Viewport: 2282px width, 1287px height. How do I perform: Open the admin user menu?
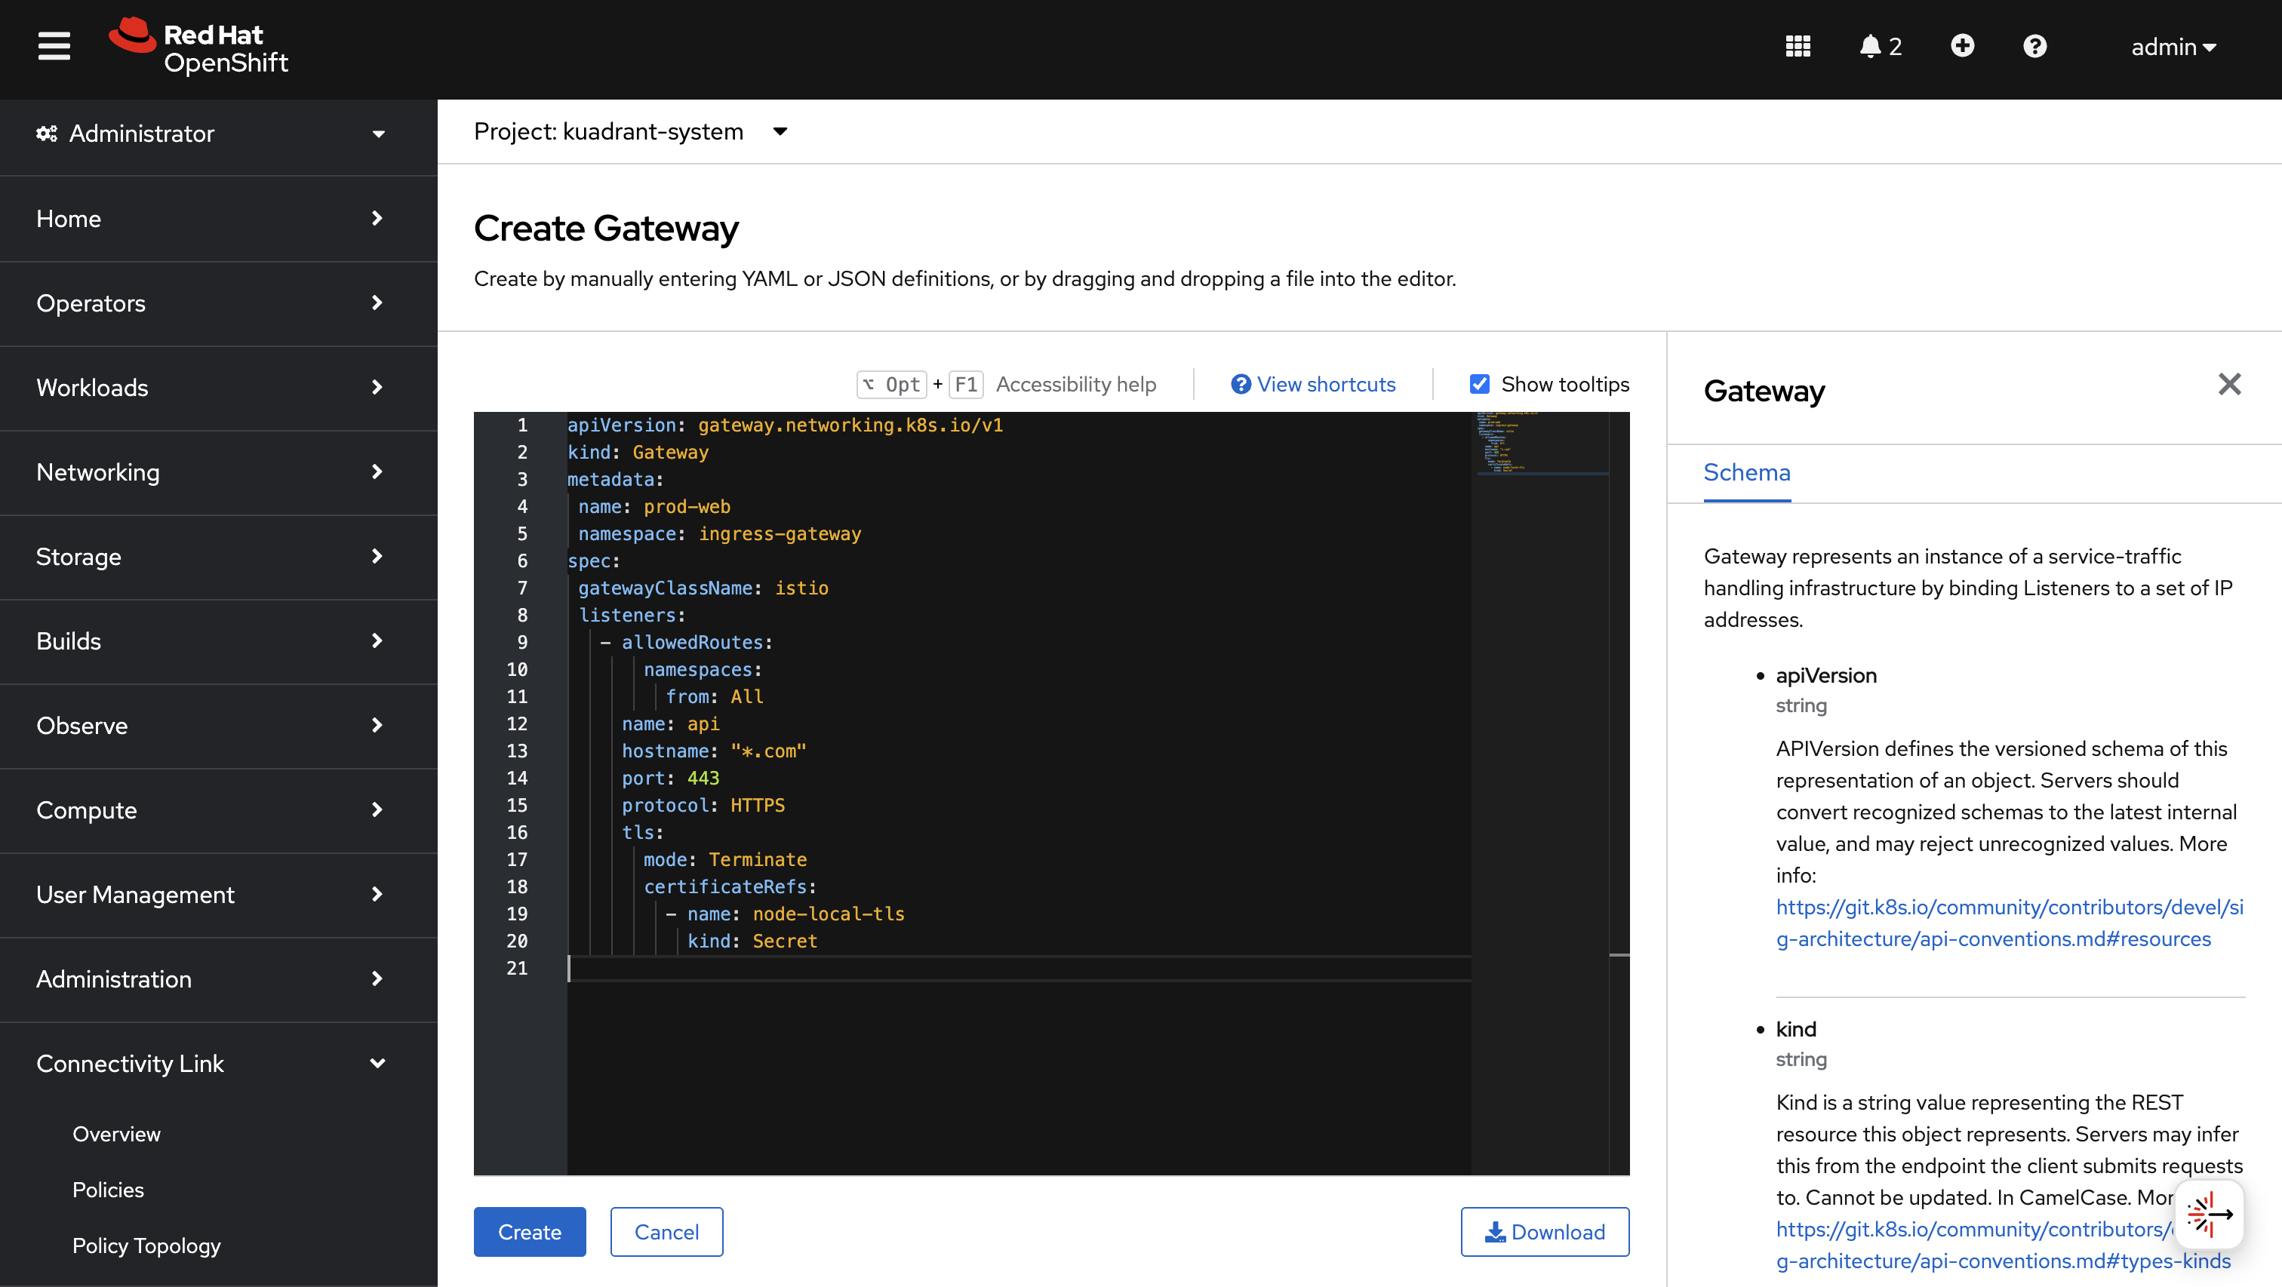[2173, 47]
